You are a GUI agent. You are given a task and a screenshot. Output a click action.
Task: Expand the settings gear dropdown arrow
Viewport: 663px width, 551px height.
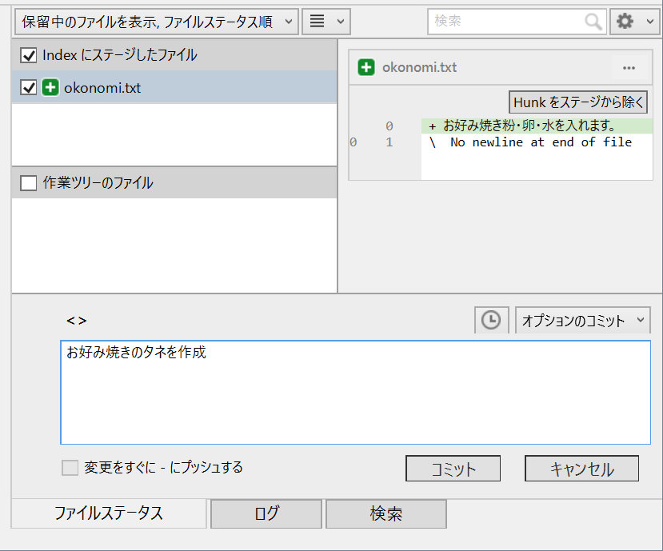point(650,22)
